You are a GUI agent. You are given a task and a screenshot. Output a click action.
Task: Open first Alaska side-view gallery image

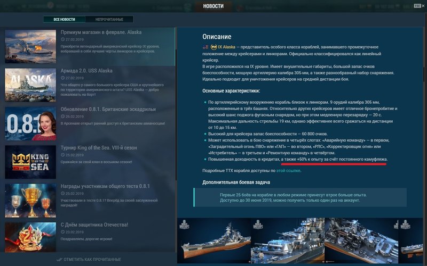(x=214, y=240)
